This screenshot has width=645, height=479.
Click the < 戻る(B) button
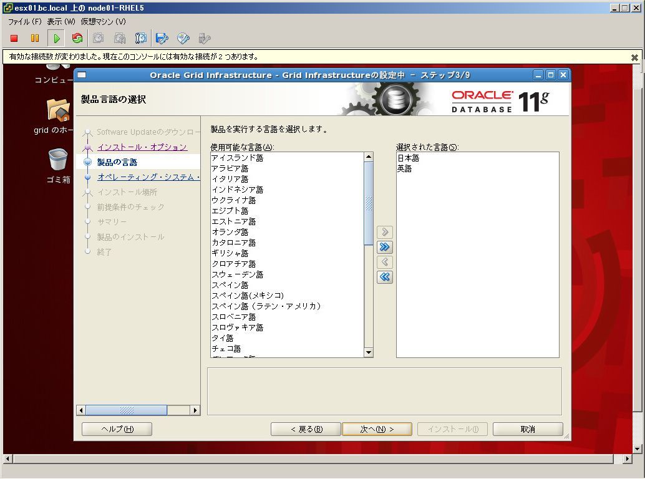click(306, 429)
